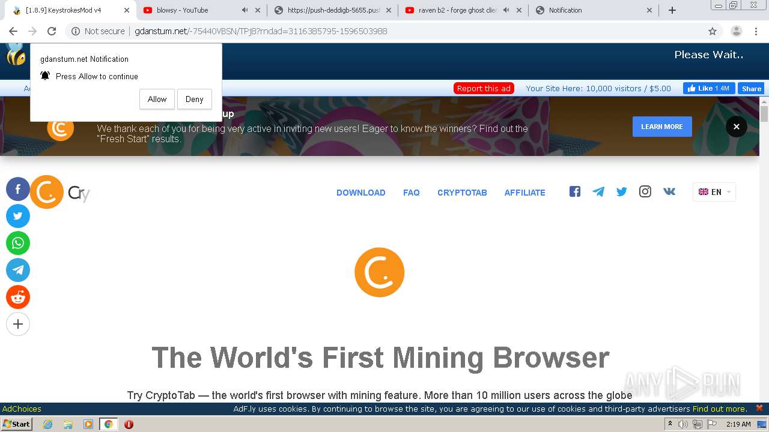Share page via WhatsApp sidebar icon
Viewport: 769px width, 432px height.
pos(18,243)
